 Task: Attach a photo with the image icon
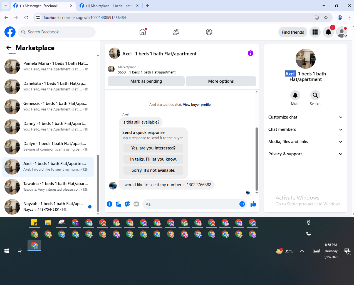118,204
